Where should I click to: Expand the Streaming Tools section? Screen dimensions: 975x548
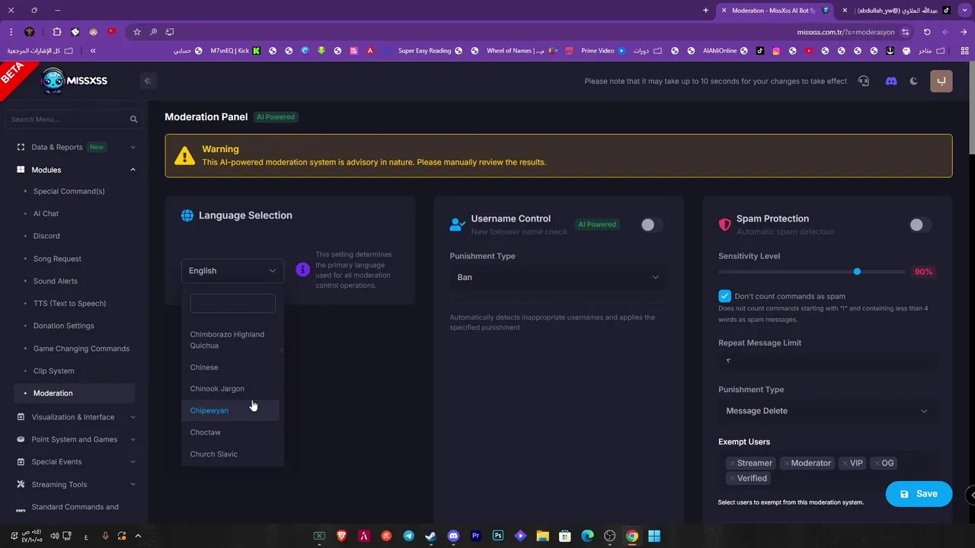click(74, 484)
